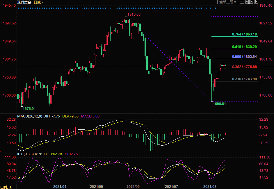Click the DIFF:-7.75 value
Viewport: 274px width, 189px height.
51,116
